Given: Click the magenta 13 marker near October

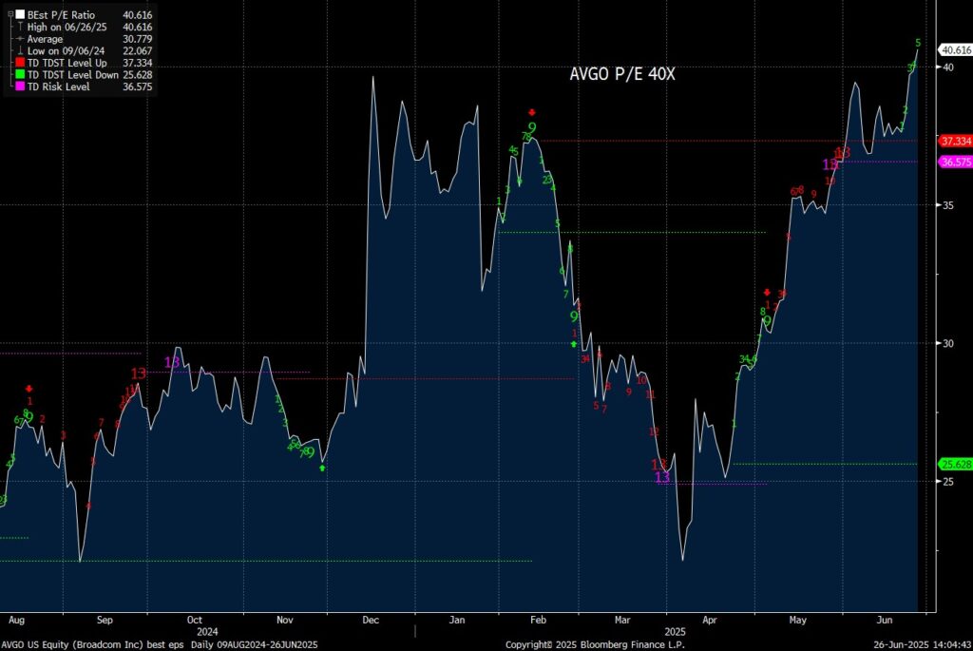Looking at the screenshot, I should 172,362.
